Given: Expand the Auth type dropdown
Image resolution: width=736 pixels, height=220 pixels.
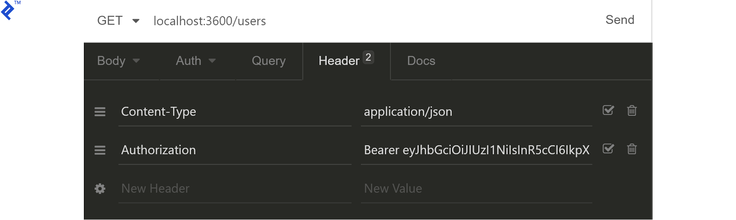Looking at the screenshot, I should [196, 61].
